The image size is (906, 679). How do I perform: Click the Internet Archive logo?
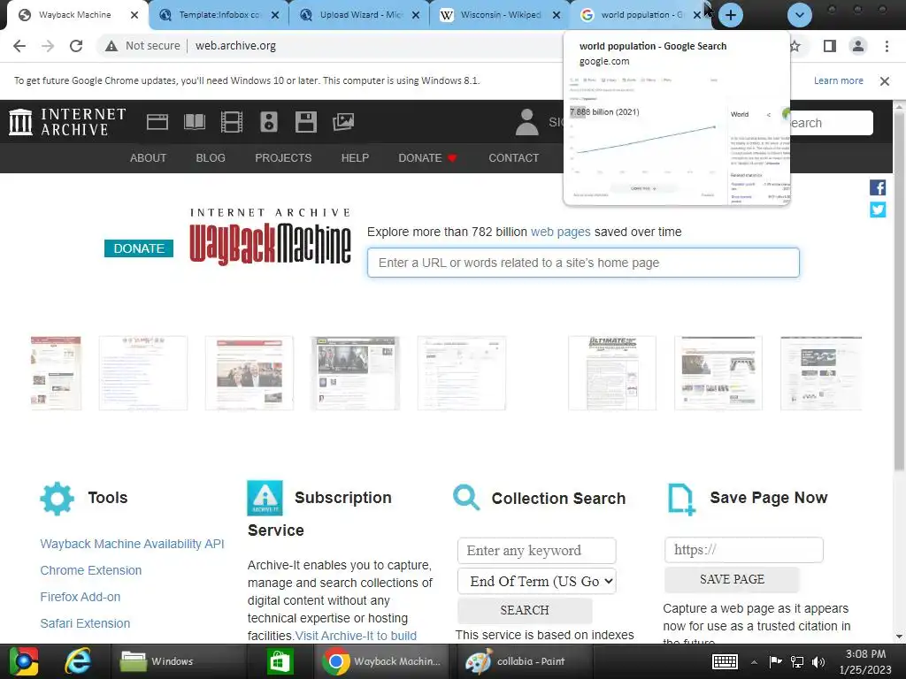coord(67,122)
